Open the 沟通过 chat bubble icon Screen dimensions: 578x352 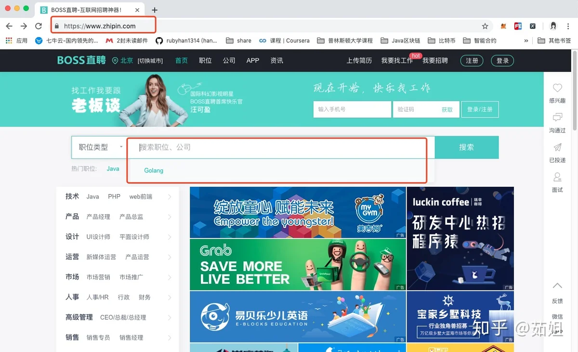(x=557, y=117)
